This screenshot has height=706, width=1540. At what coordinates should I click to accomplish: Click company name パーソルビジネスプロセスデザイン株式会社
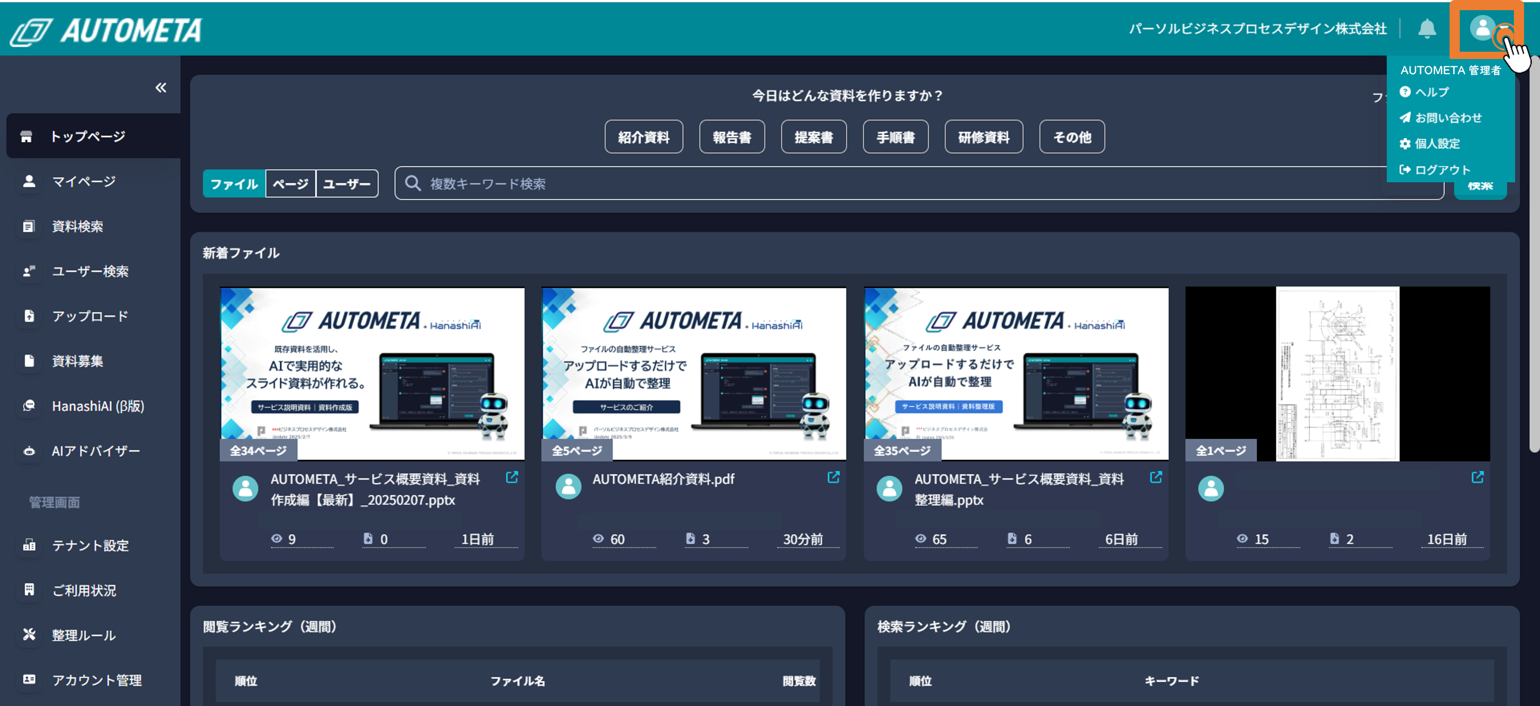1257,29
